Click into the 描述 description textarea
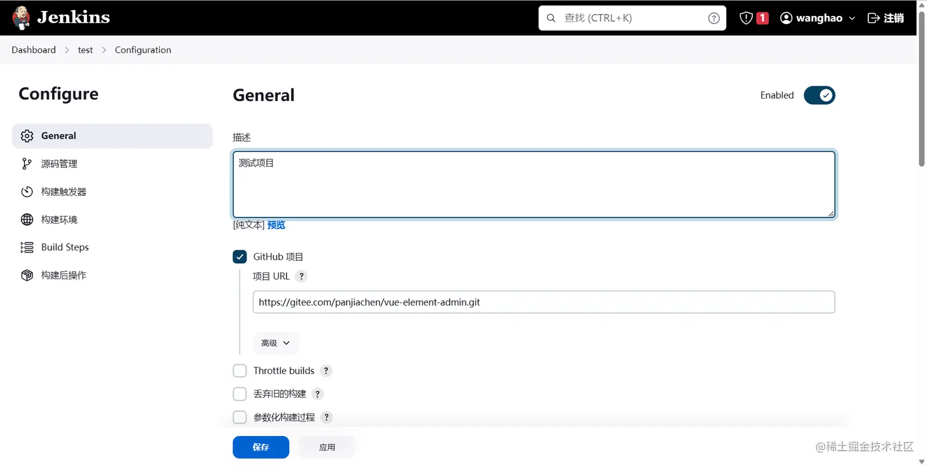The image size is (927, 466). tap(534, 184)
